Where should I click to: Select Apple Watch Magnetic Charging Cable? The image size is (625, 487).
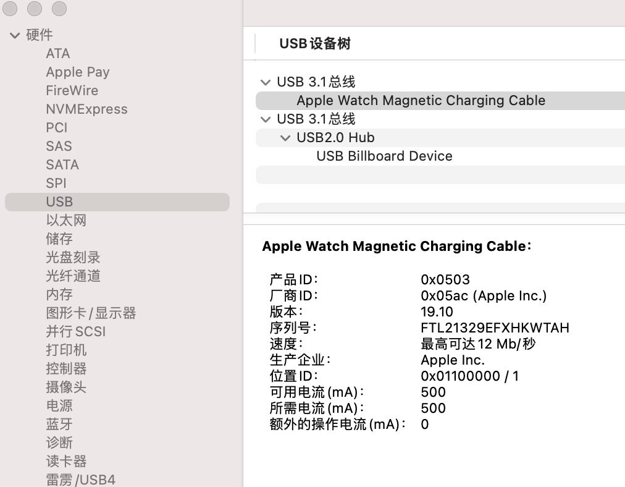(x=421, y=101)
